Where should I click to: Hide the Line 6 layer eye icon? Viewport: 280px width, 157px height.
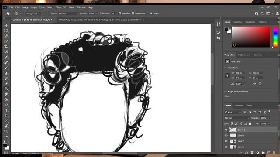pos(226,147)
